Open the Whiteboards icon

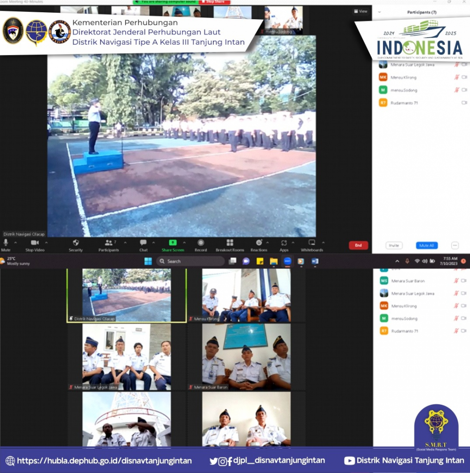[312, 243]
